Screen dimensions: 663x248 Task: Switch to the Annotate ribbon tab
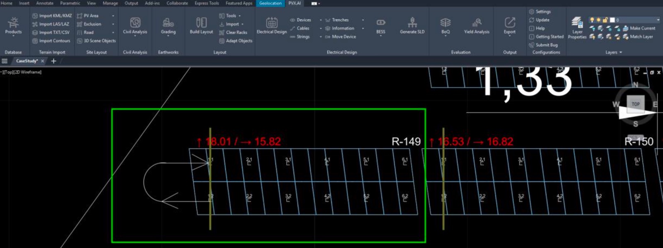[45, 3]
